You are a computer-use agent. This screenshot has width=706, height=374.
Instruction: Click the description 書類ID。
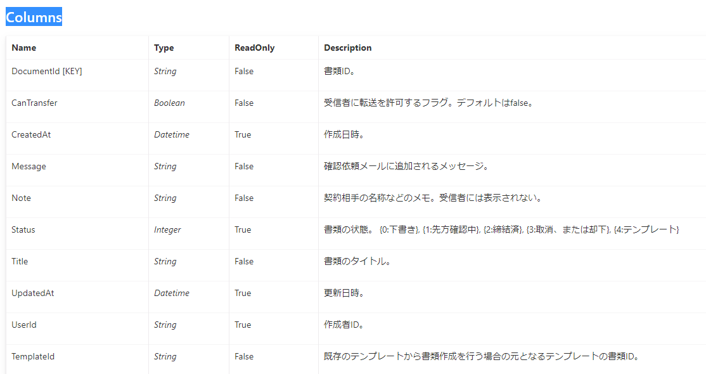pos(340,71)
